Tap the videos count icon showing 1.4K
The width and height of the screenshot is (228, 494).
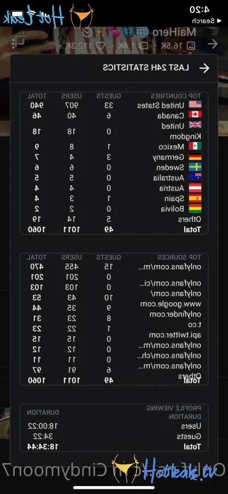point(144,46)
